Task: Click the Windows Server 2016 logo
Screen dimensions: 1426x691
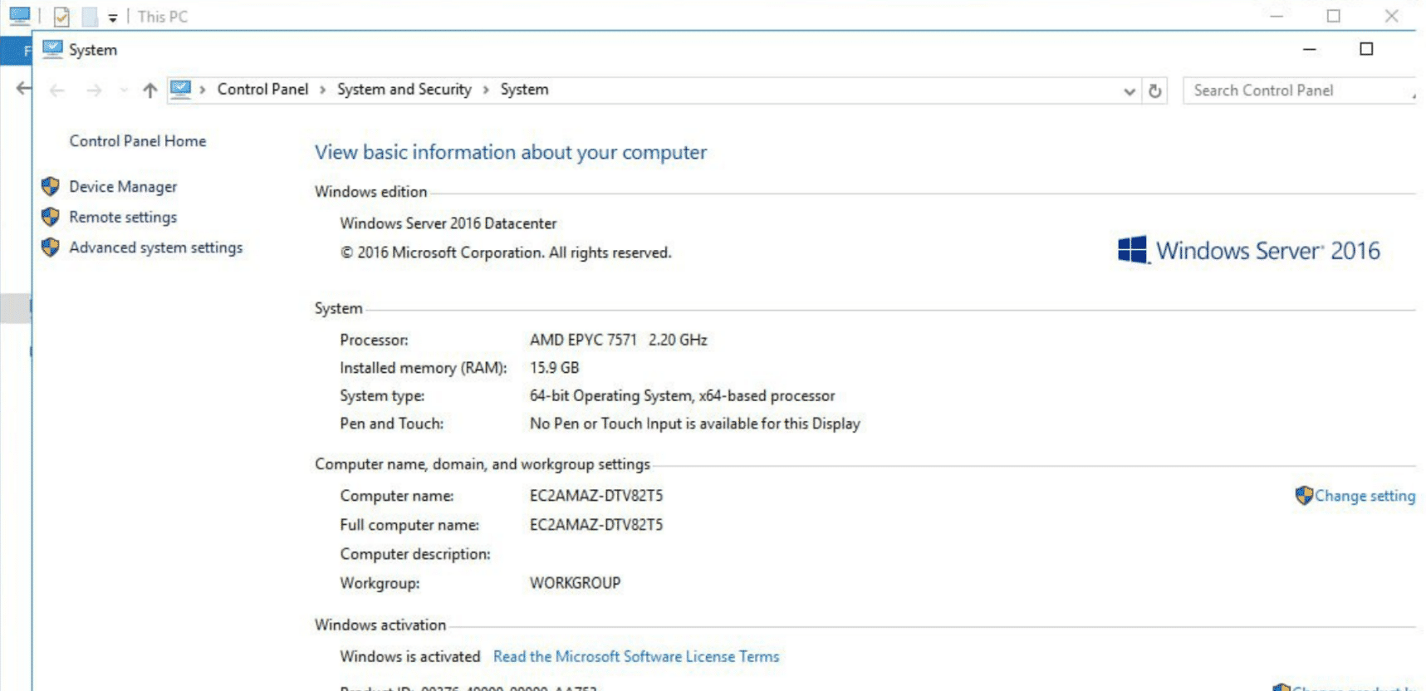Action: pos(1249,250)
